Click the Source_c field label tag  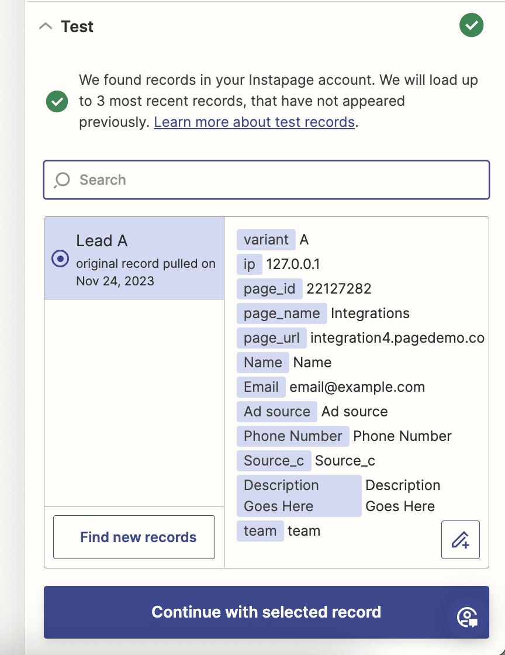[x=274, y=461]
